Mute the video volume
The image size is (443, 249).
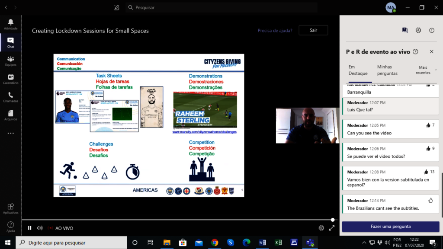pos(40,228)
